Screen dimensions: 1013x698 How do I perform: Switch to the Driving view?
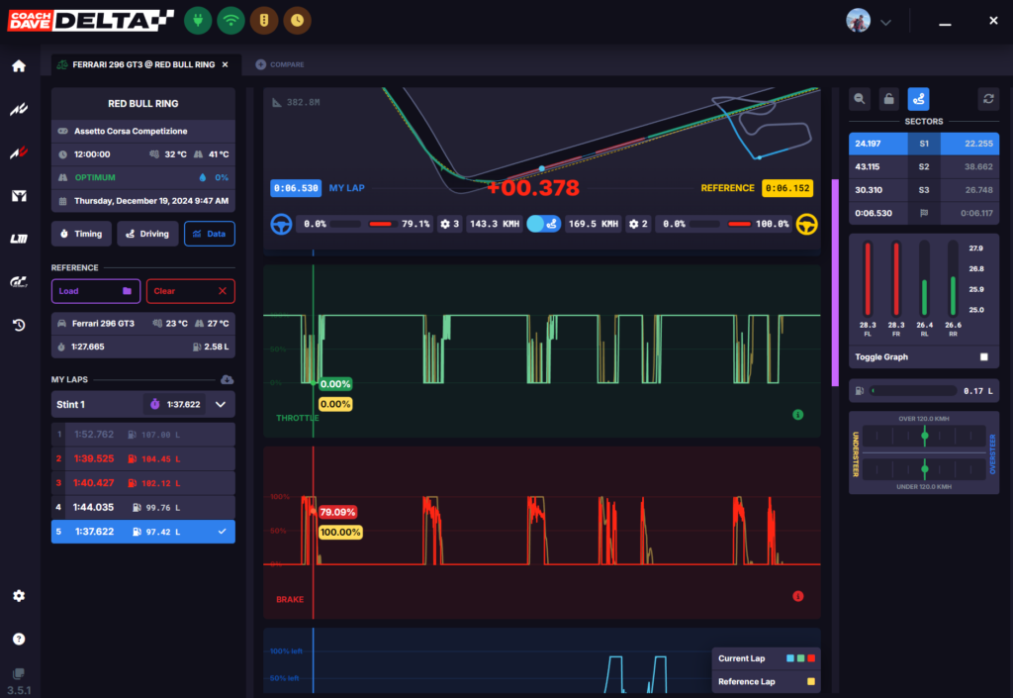click(147, 234)
